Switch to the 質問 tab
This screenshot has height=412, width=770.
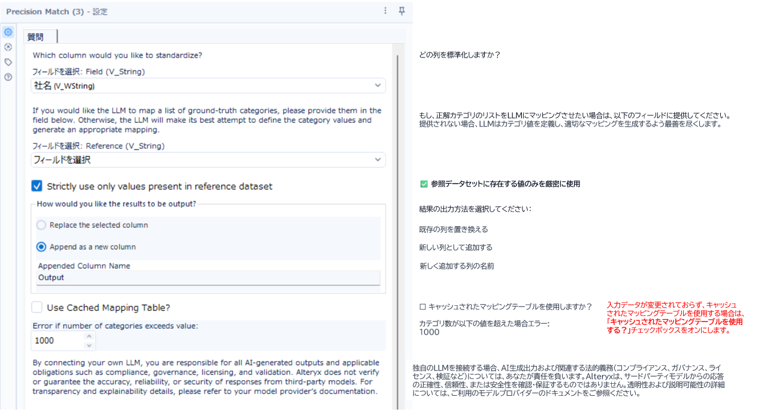40,37
